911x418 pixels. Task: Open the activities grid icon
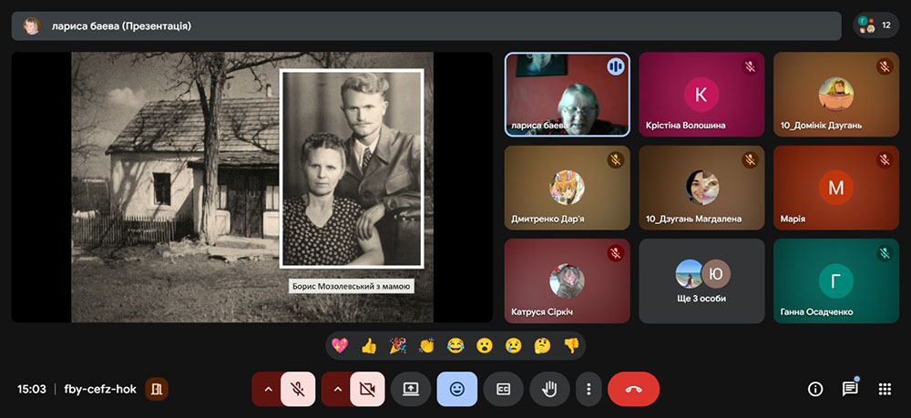click(884, 389)
